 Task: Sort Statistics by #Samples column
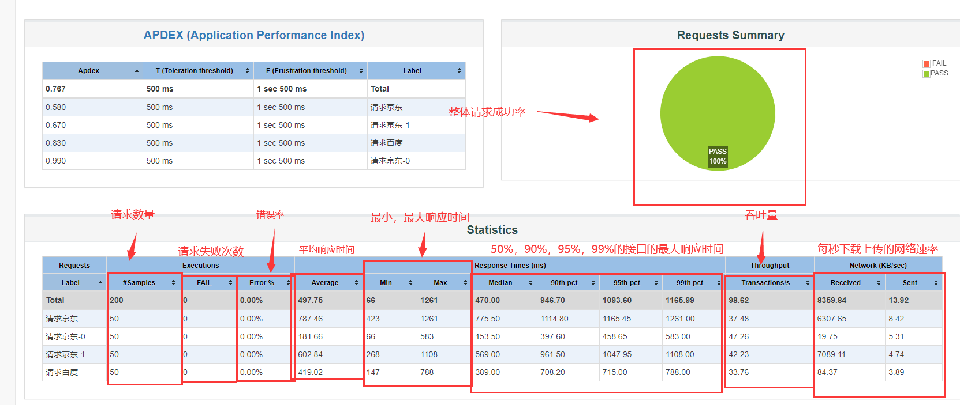tap(144, 283)
